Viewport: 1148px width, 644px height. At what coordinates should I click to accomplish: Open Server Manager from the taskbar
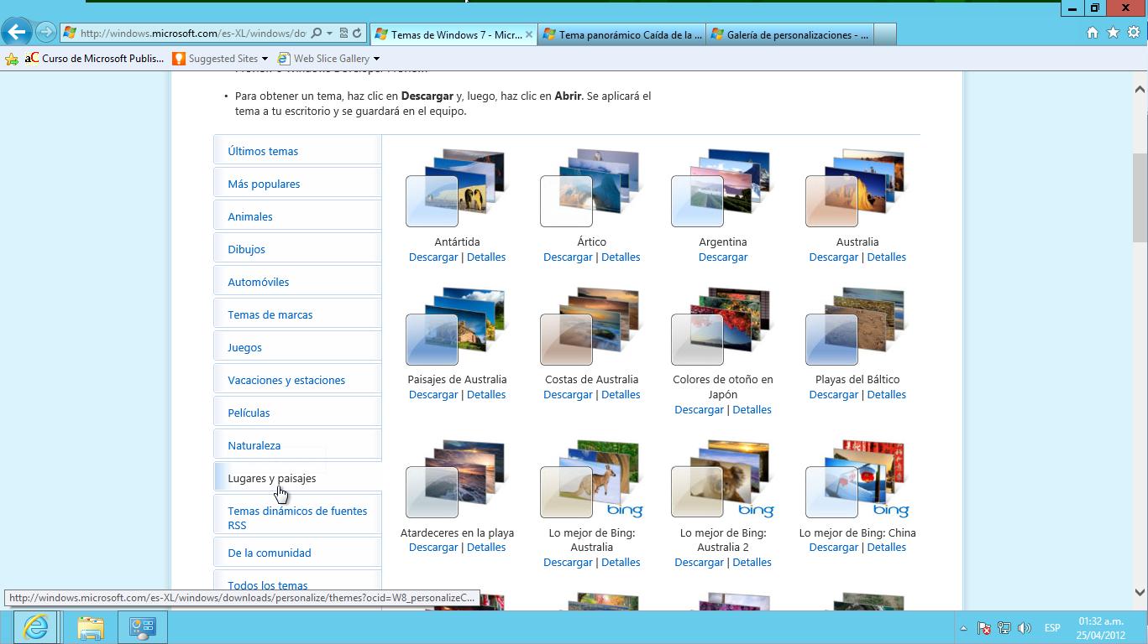[x=142, y=627]
